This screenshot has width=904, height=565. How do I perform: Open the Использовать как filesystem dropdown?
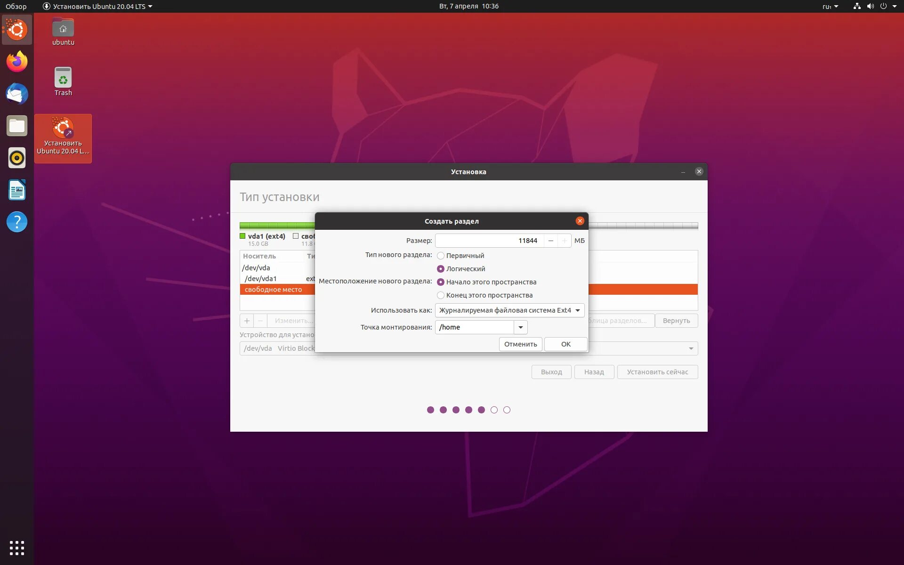[510, 310]
